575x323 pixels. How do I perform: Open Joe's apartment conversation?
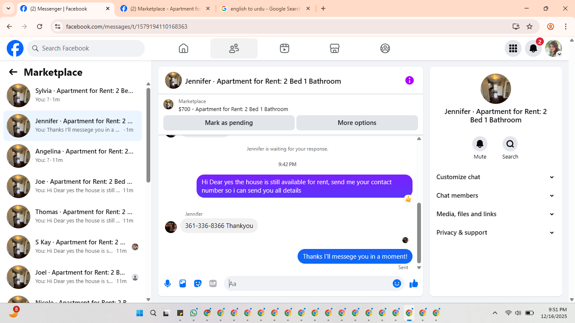pyautogui.click(x=72, y=186)
